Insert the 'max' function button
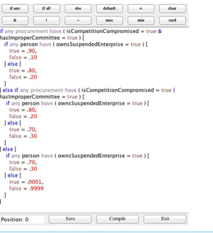The image size is (213, 233). pyautogui.click(x=109, y=20)
